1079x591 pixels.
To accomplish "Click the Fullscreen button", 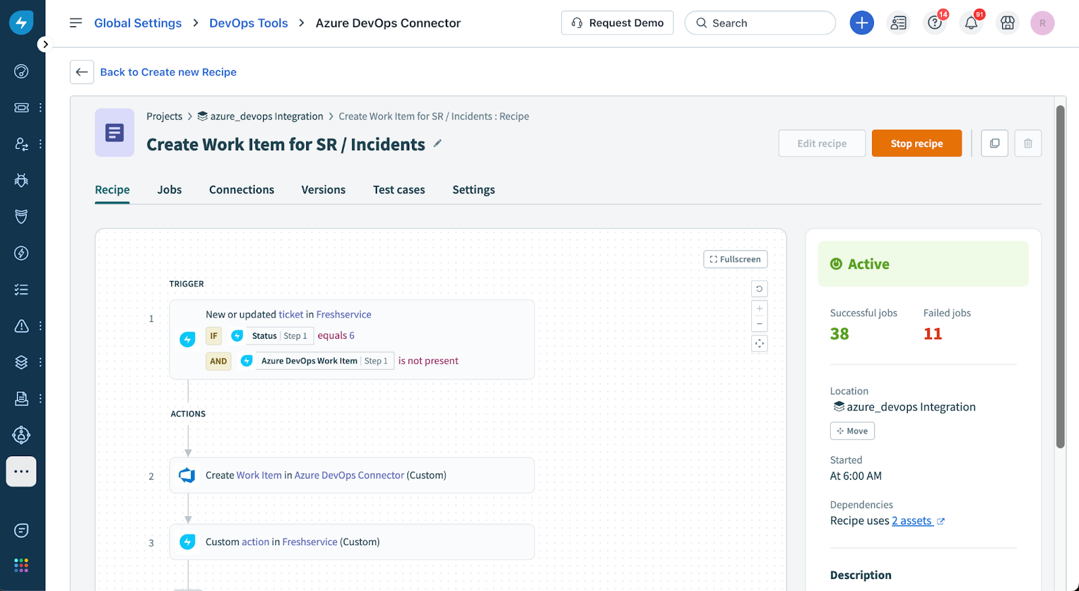I will 736,259.
